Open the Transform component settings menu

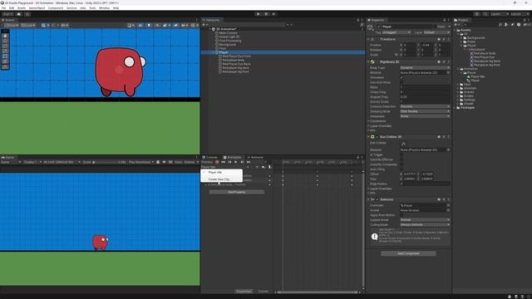pos(449,39)
